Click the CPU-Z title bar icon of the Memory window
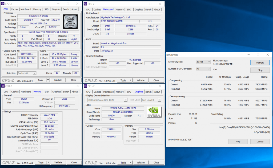Screen dimensions: 273x168 coord(3,86)
